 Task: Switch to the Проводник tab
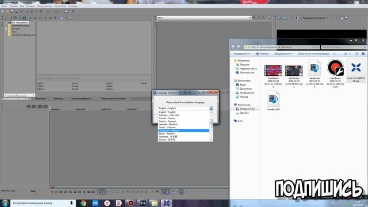click(x=40, y=98)
